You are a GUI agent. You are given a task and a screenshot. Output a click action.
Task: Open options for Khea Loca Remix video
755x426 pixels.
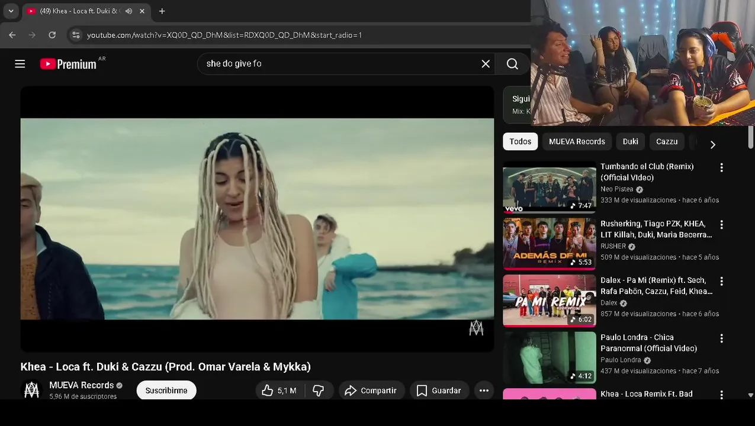(x=721, y=395)
